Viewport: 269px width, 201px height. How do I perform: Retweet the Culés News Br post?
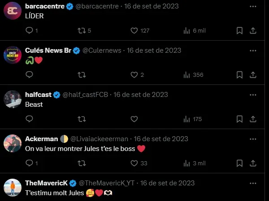82,75
